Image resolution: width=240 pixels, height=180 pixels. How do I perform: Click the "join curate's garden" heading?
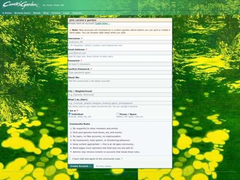click(83, 20)
